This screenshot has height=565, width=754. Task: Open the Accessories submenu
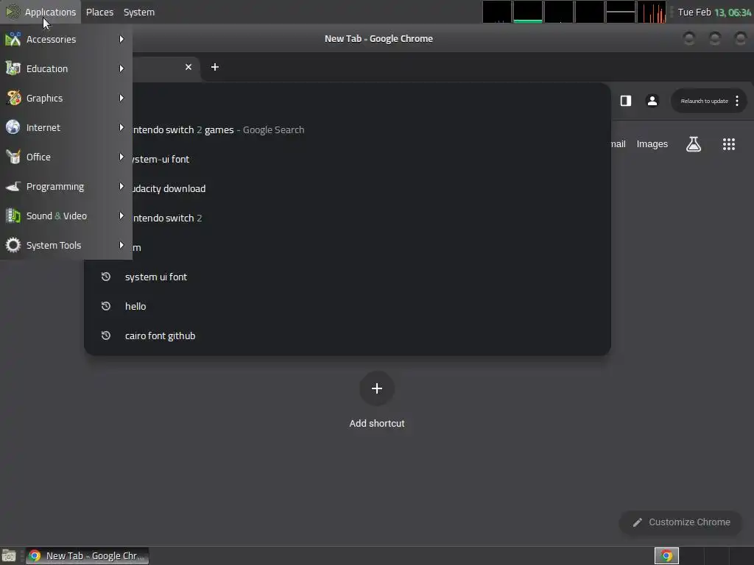pyautogui.click(x=66, y=40)
